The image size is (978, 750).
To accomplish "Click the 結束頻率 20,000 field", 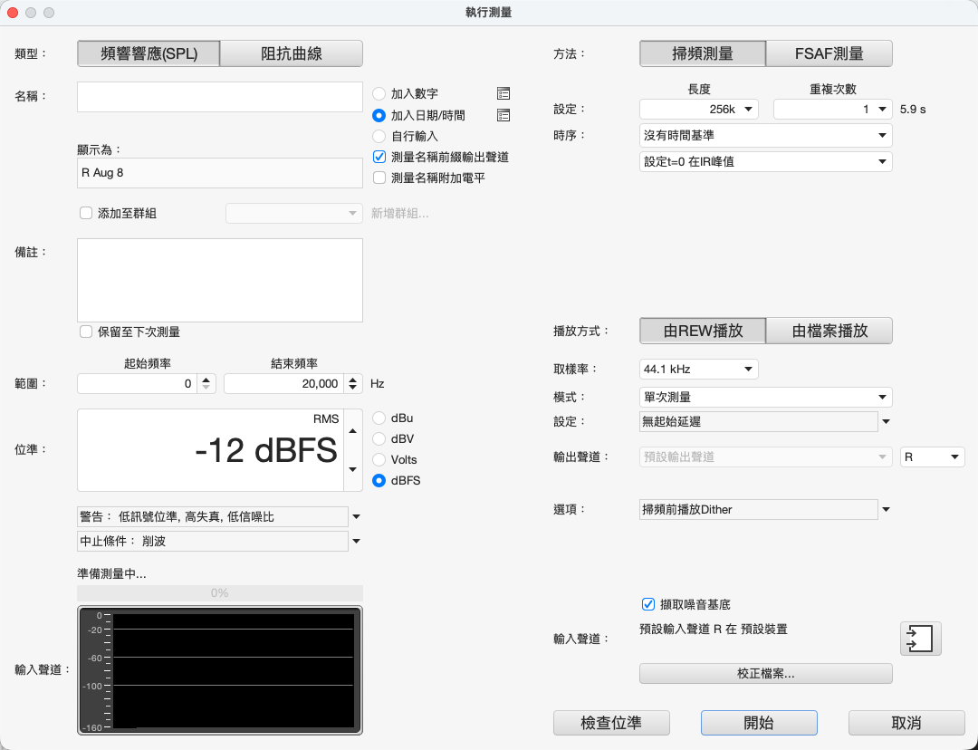I will 283,384.
